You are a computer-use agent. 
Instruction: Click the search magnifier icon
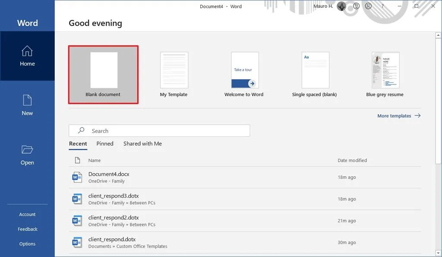pos(81,130)
